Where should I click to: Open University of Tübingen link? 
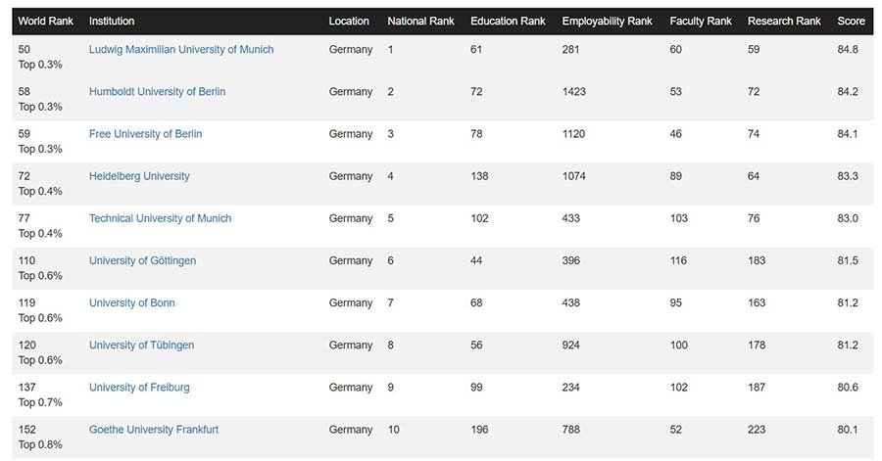(x=141, y=345)
